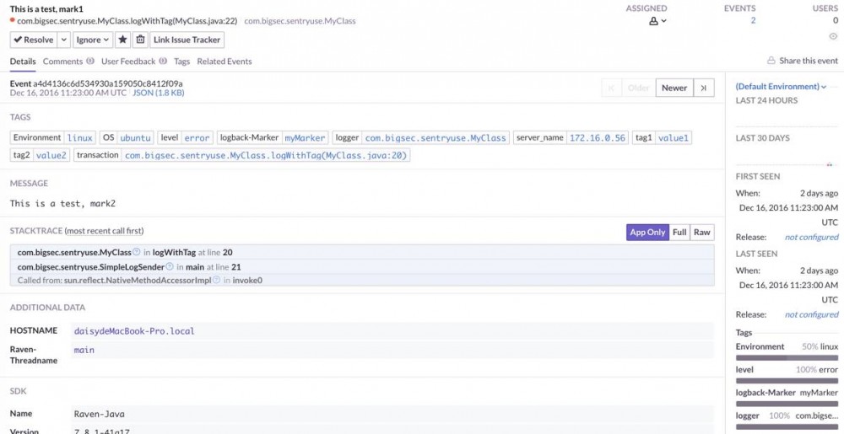This screenshot has width=844, height=434.
Task: Delete issue using trash icon
Action: [x=140, y=40]
